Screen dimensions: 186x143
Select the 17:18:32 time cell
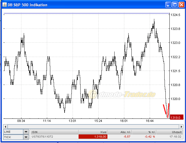coord(170,137)
